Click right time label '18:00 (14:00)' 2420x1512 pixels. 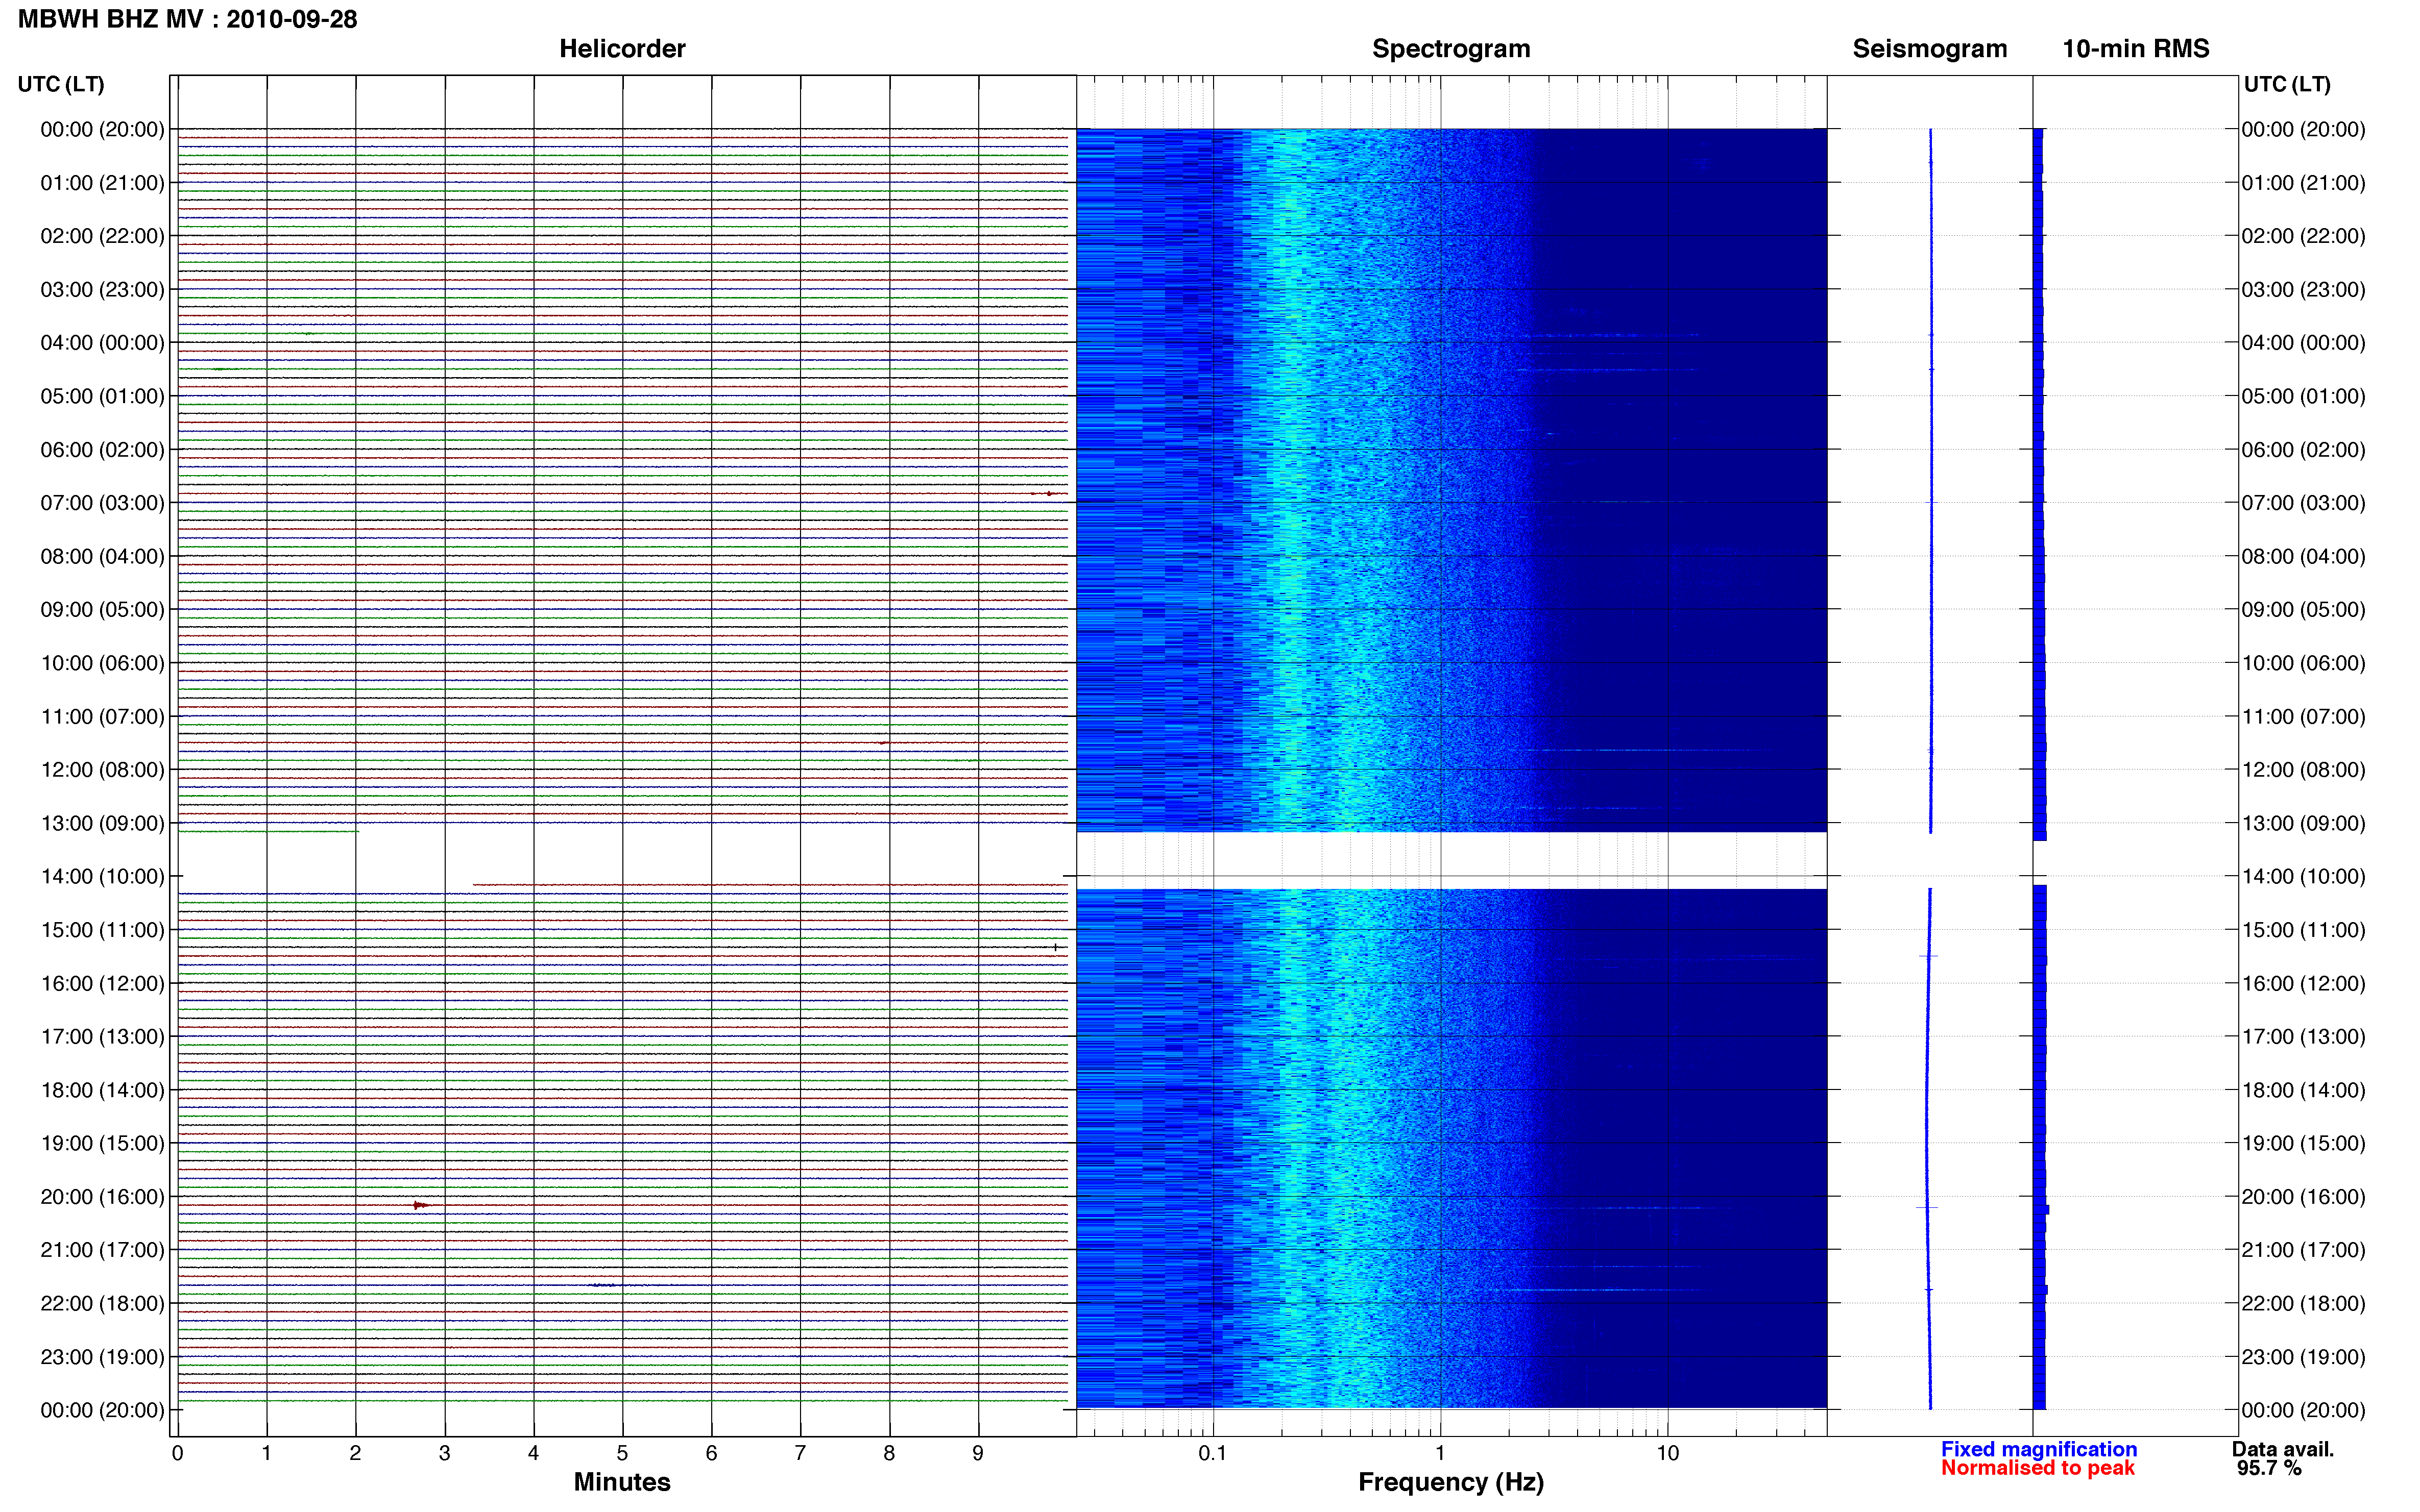tap(2303, 1090)
